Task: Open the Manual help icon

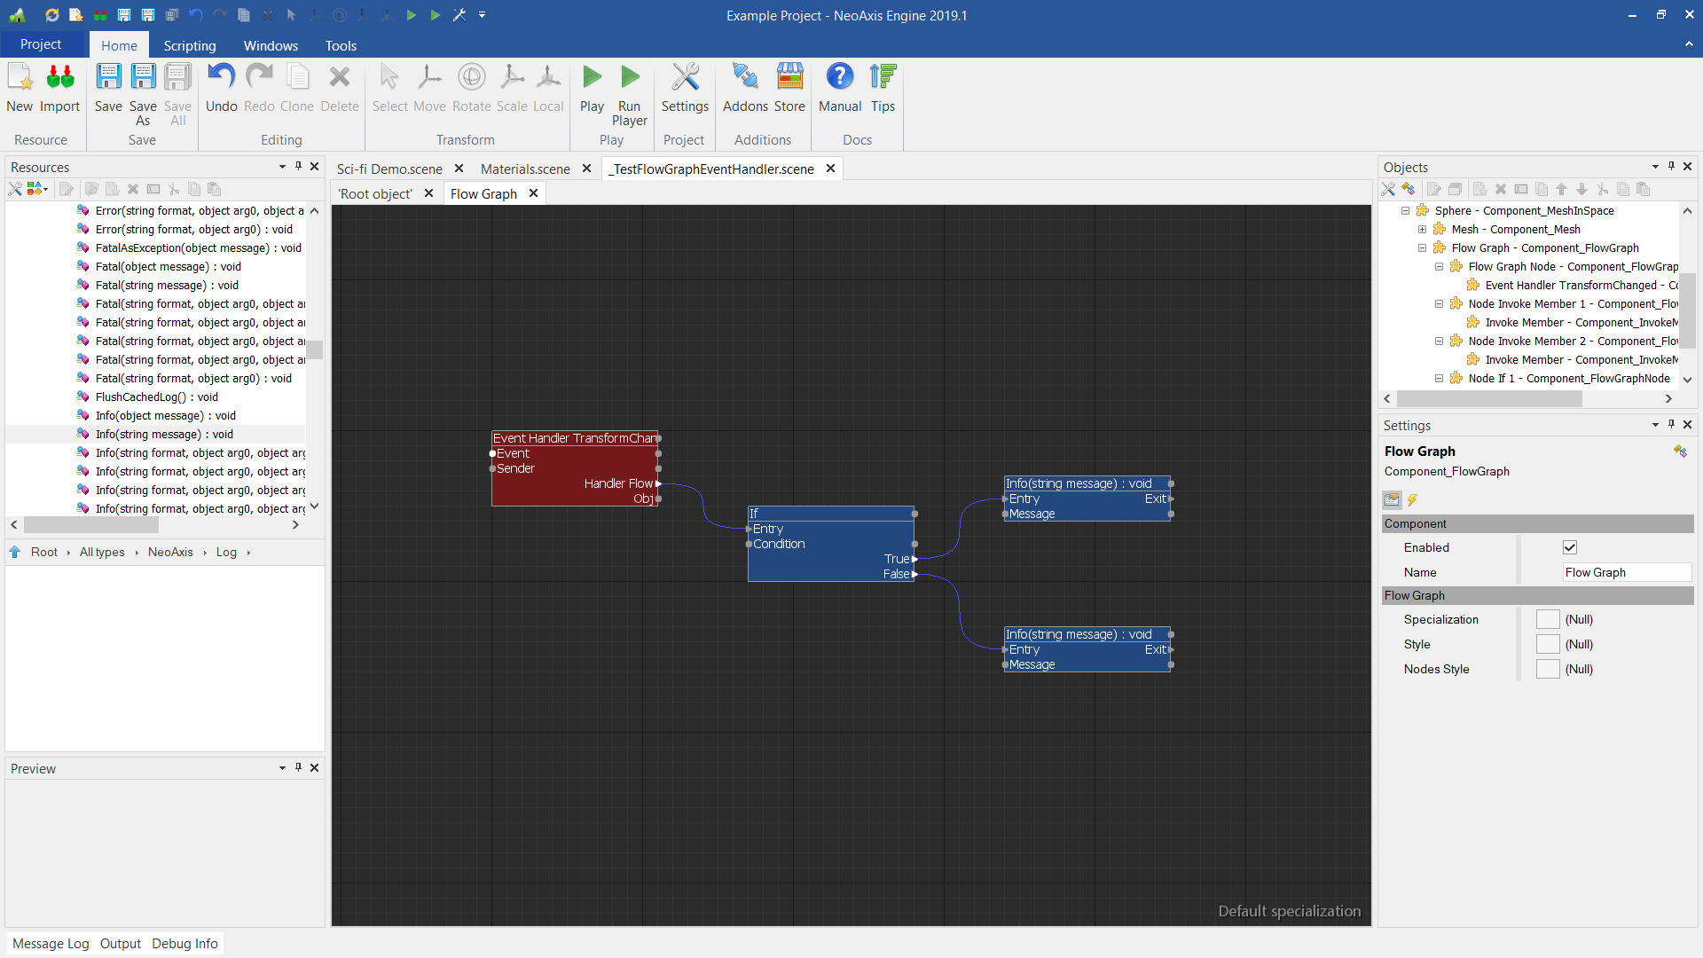Action: [839, 78]
